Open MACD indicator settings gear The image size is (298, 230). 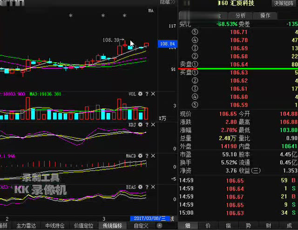coord(140,156)
